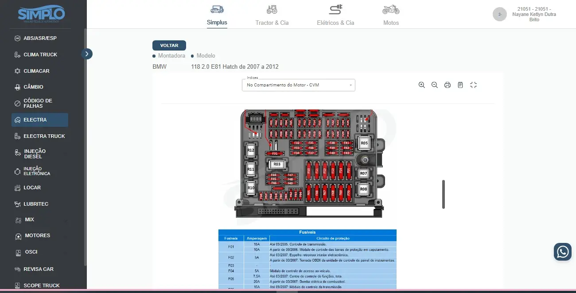
Task: Switch to the Simplus tab
Action: point(217,15)
